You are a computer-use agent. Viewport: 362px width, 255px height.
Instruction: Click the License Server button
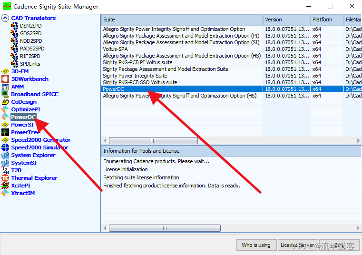298,245
